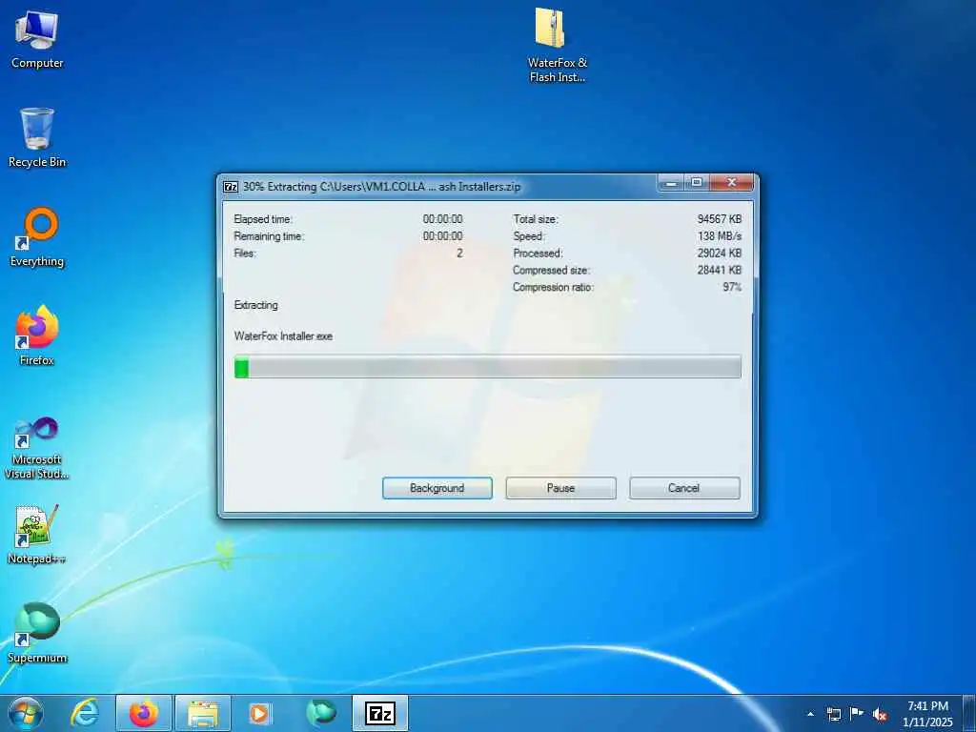Open the Computer desktop icon
The width and height of the screenshot is (976, 732).
click(37, 39)
